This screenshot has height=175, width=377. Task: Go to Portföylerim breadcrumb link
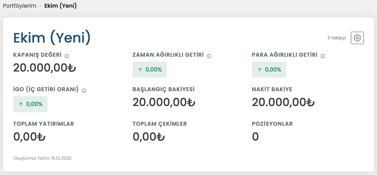click(x=20, y=6)
